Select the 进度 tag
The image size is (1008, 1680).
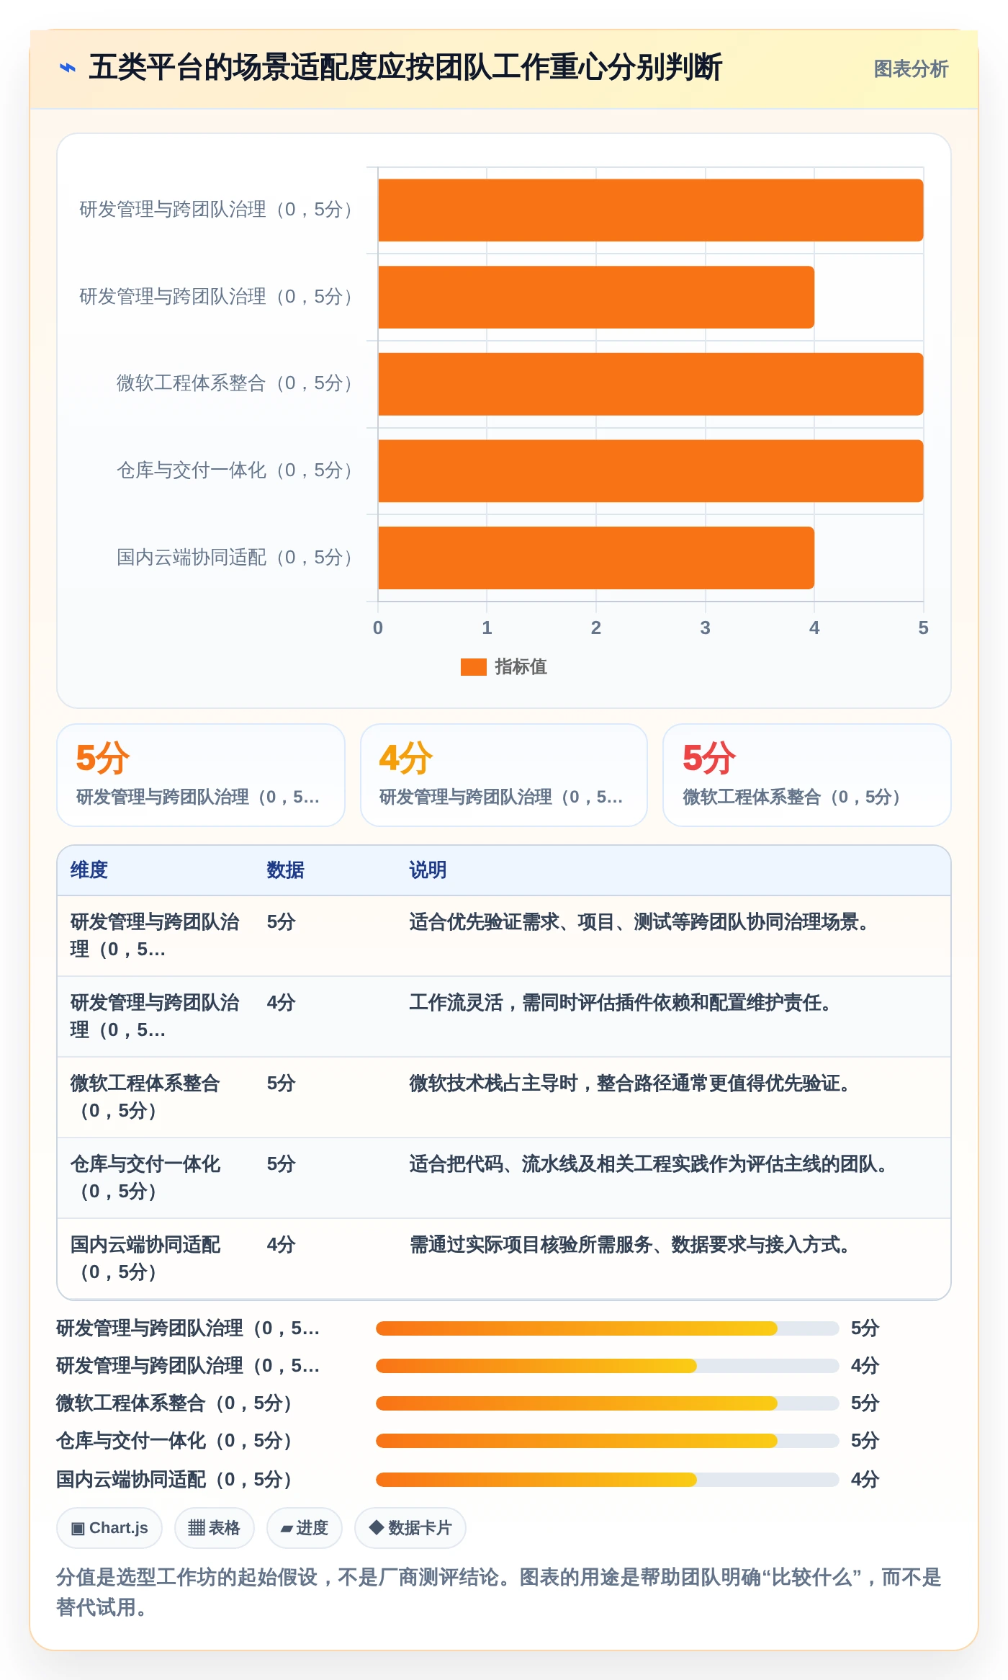click(x=305, y=1528)
